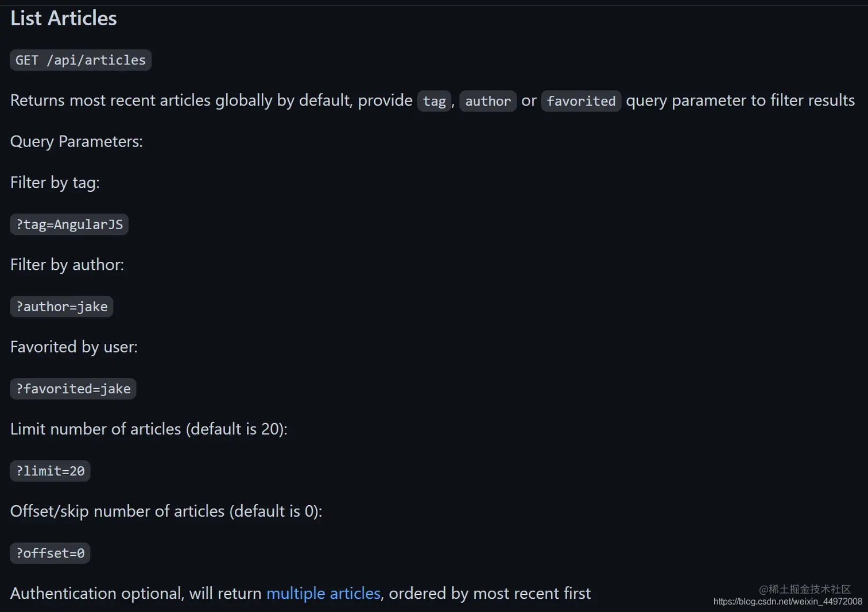This screenshot has height=612, width=868.
Task: Click the inline favorited code label
Action: pos(581,101)
